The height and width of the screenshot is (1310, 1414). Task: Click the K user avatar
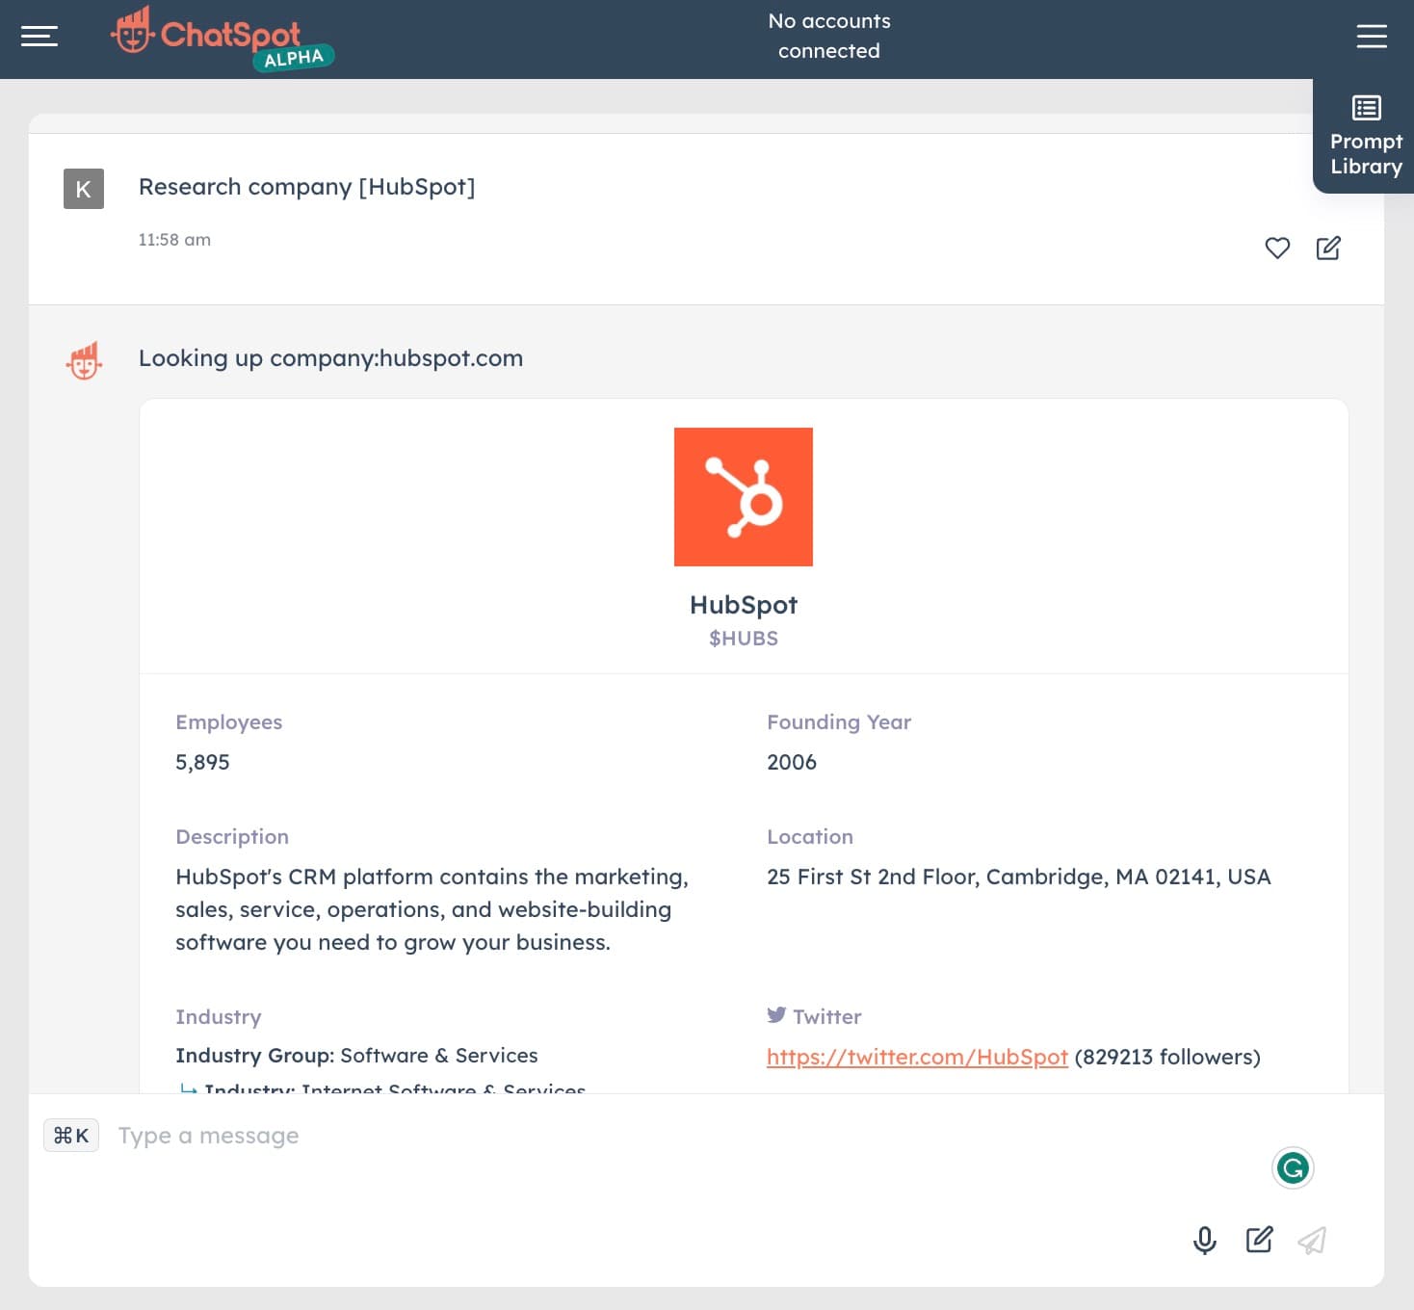click(x=84, y=189)
